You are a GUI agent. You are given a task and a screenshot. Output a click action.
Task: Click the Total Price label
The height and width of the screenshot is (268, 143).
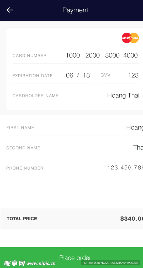22,219
